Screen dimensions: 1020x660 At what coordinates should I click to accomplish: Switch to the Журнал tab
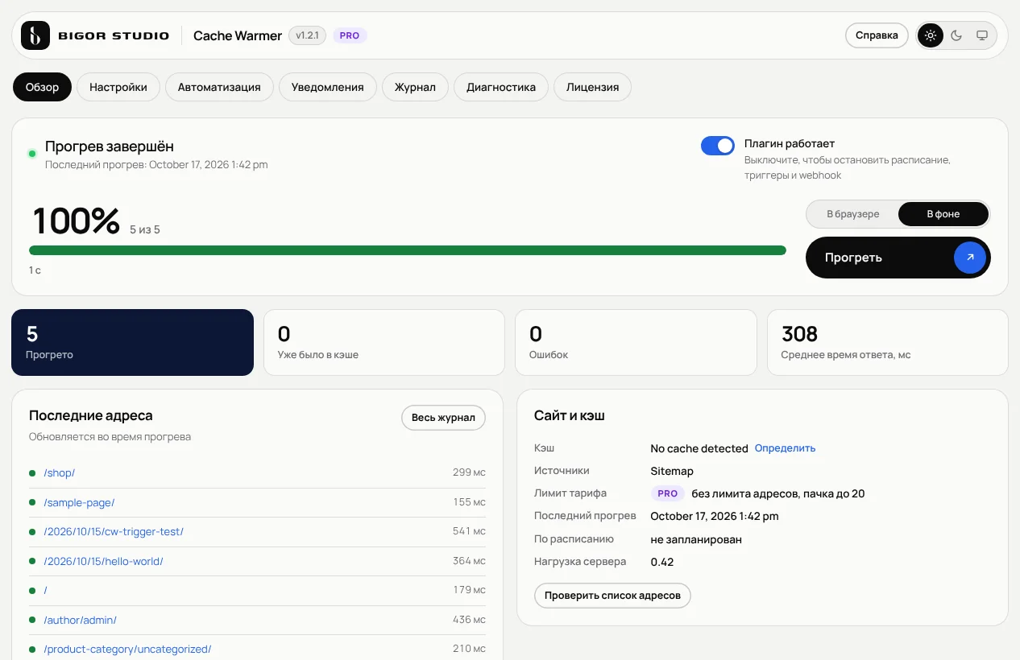point(415,87)
